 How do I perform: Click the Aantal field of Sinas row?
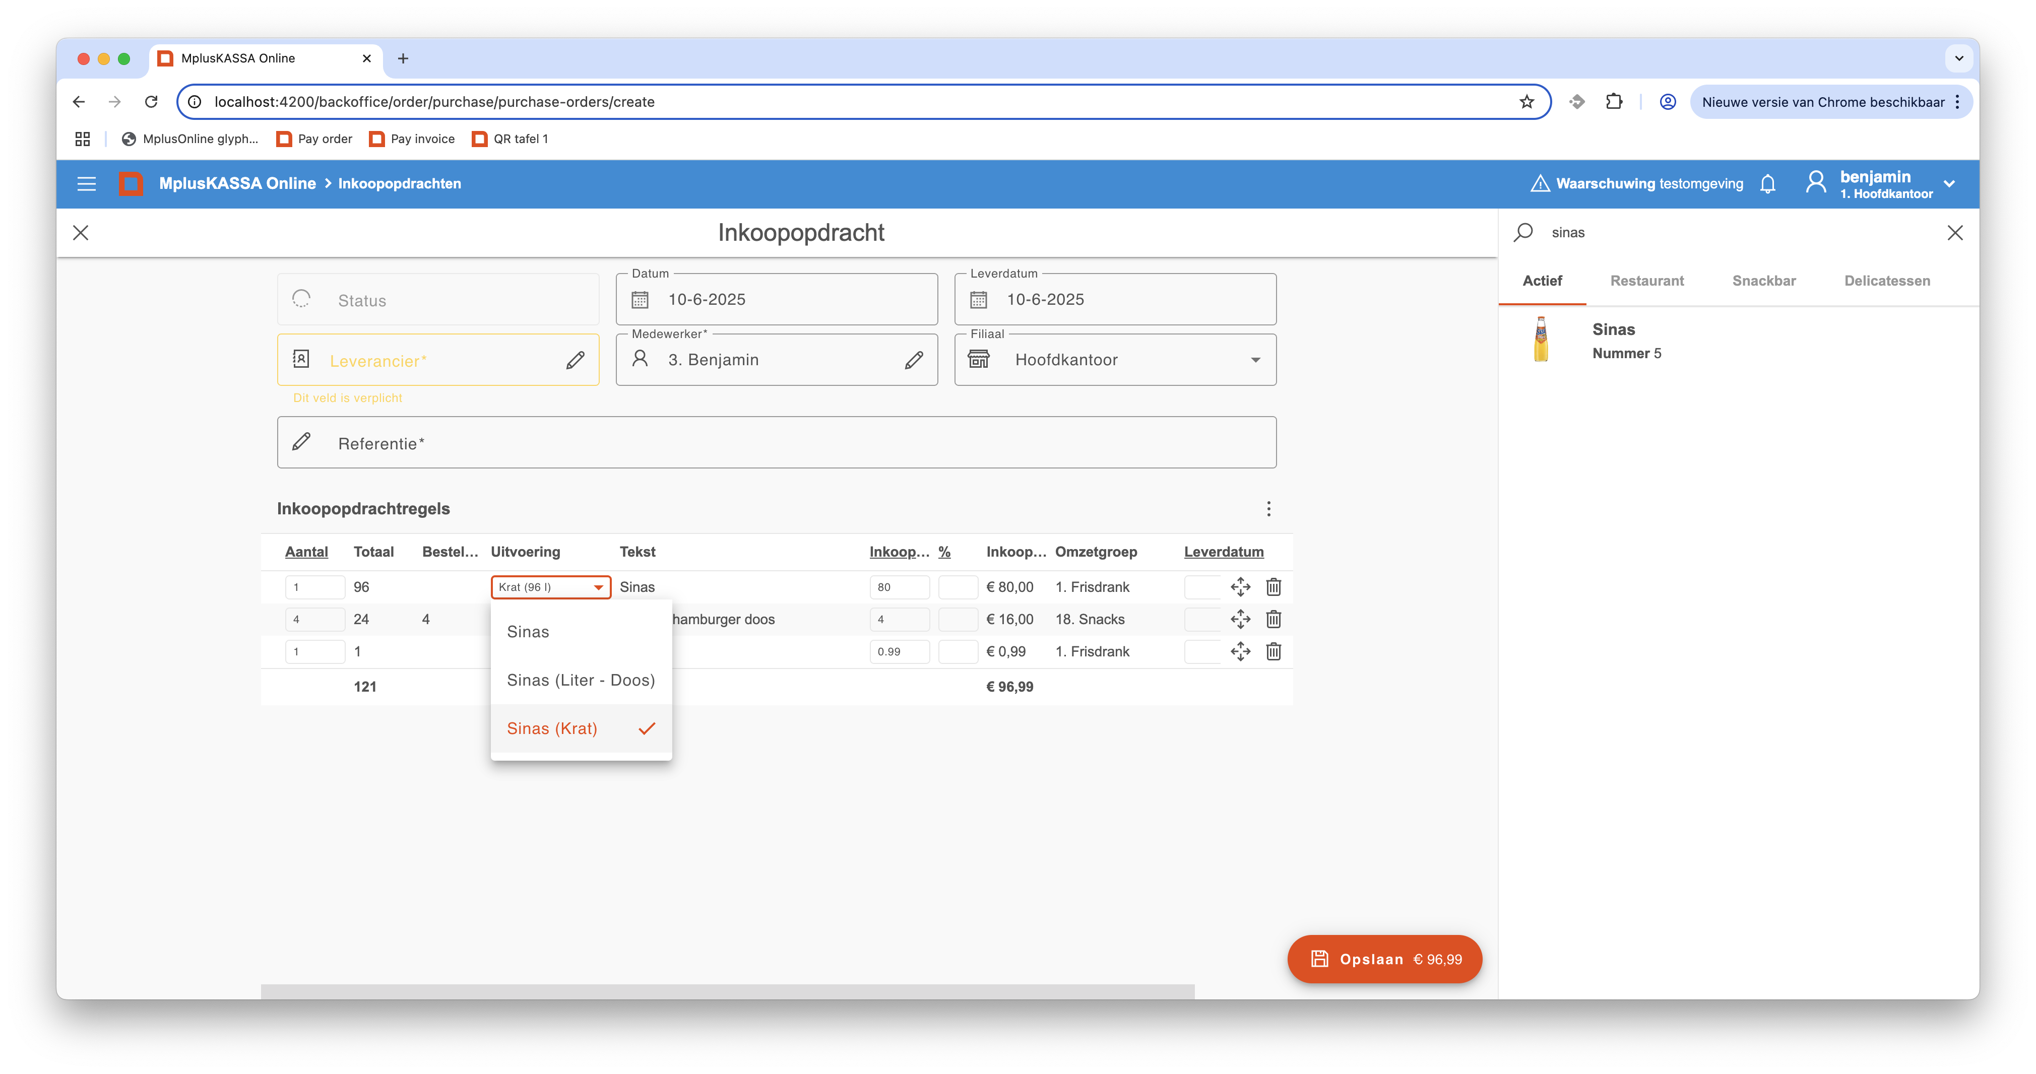(314, 587)
